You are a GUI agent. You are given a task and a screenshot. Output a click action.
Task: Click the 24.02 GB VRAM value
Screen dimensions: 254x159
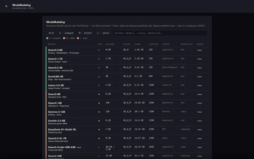point(139,103)
